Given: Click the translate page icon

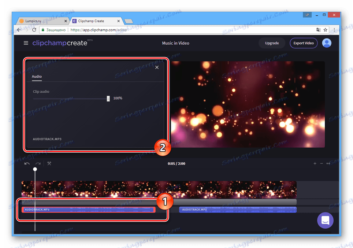Looking at the screenshot, I should pos(318,30).
